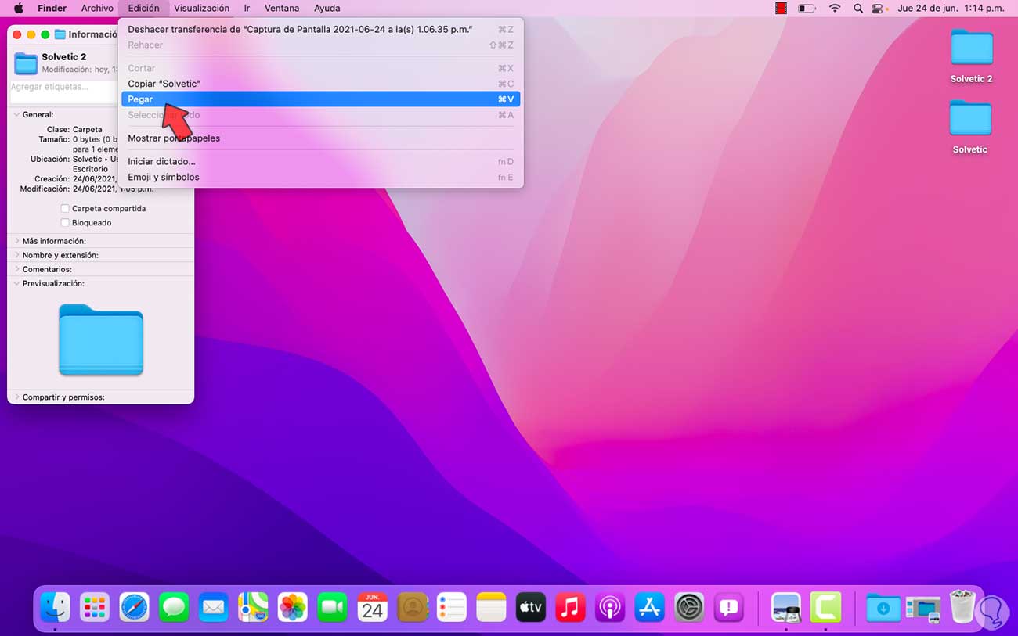Choose Pegar from the Edición menu

(141, 99)
